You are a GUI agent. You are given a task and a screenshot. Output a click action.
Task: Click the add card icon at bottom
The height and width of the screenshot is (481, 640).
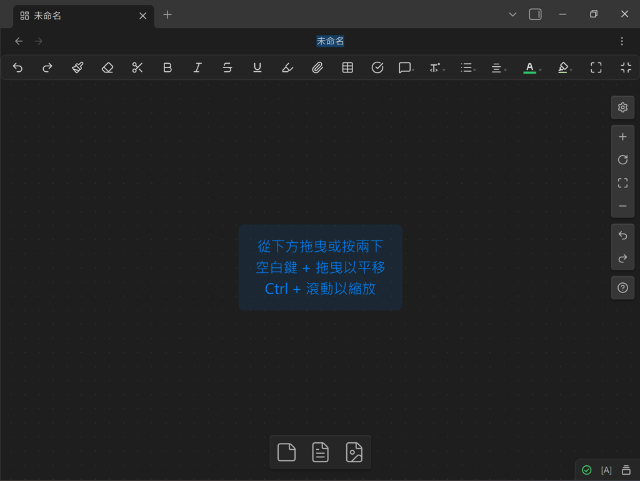tap(286, 452)
